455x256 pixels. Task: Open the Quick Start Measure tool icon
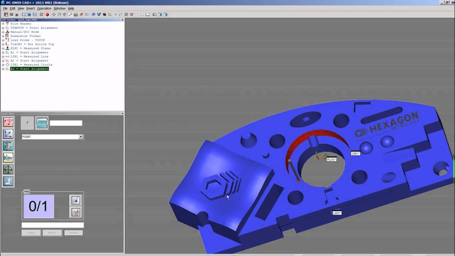(x=8, y=122)
